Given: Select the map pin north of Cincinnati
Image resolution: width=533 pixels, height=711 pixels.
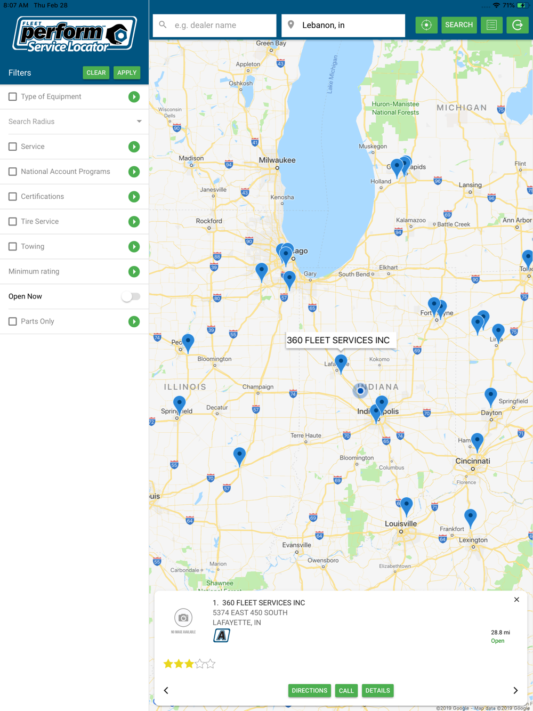Looking at the screenshot, I should [477, 442].
